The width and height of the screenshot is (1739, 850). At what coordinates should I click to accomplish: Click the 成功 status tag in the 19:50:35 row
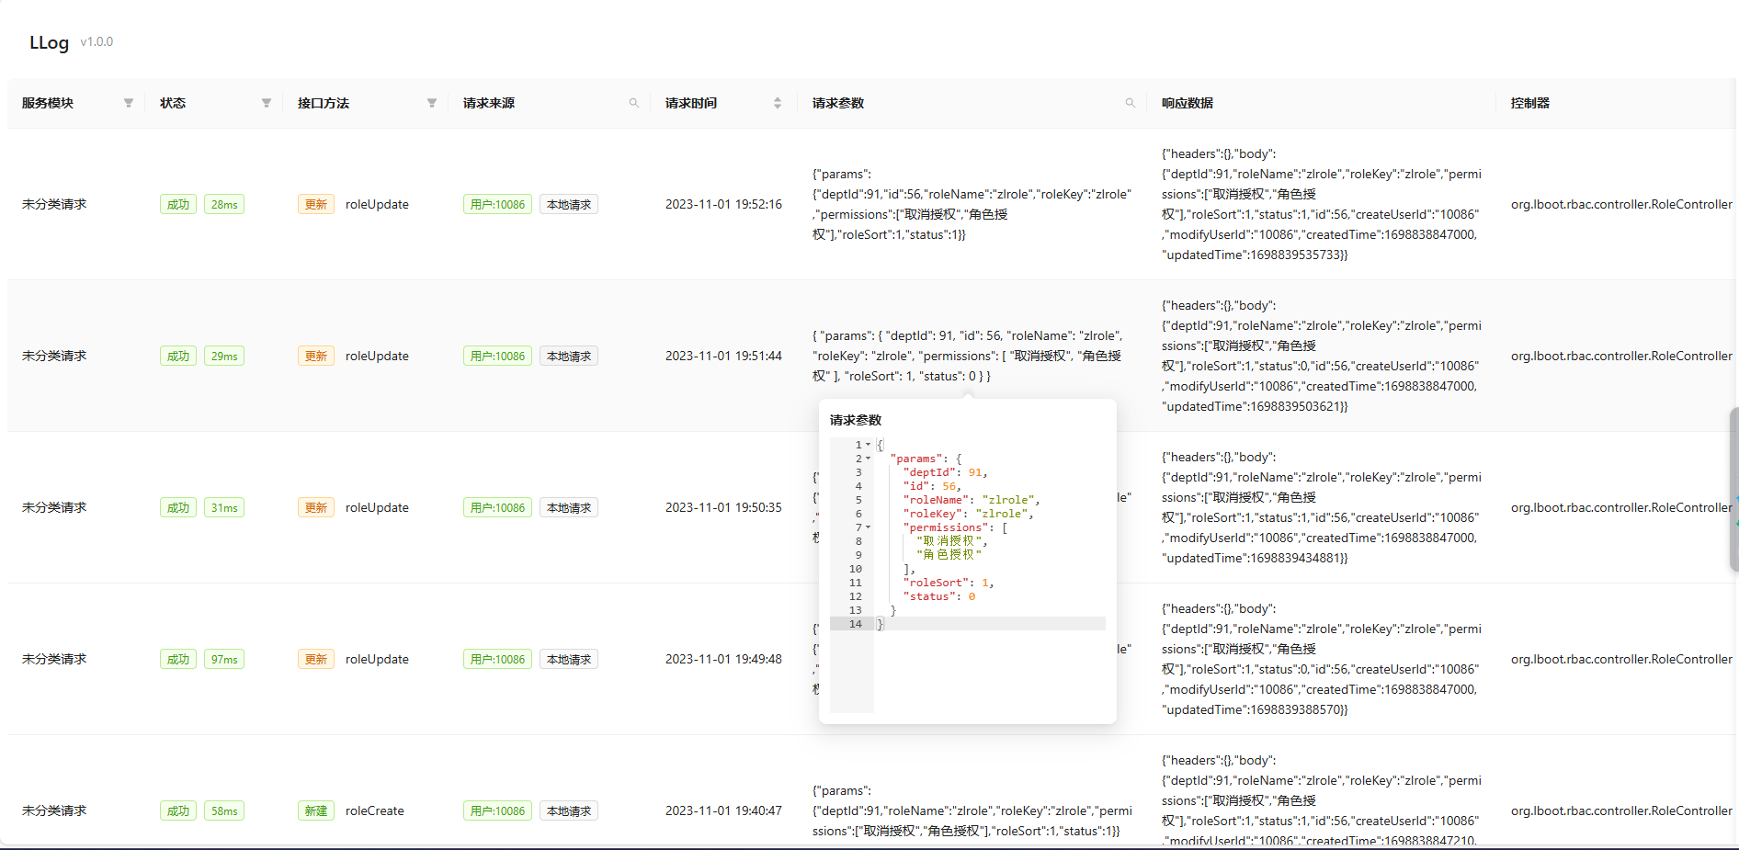(177, 507)
